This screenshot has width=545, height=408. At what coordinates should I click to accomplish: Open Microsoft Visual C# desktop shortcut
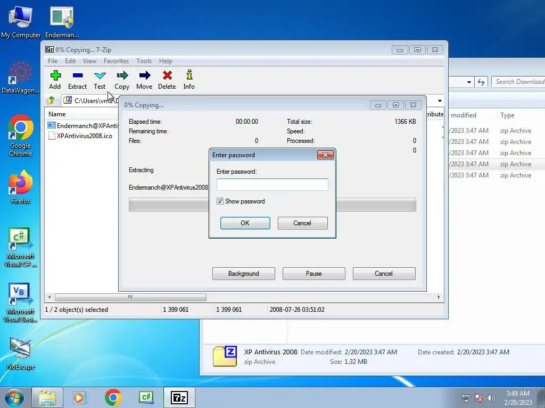click(21, 248)
